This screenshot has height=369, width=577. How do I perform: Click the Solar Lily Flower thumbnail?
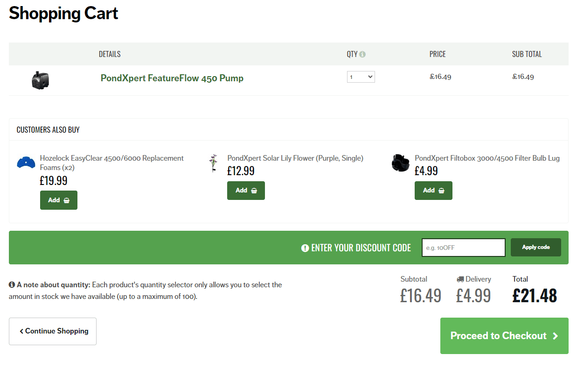(x=214, y=163)
